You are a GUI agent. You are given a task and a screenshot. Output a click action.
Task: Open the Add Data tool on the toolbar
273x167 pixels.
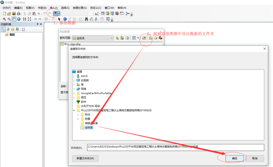point(55,13)
